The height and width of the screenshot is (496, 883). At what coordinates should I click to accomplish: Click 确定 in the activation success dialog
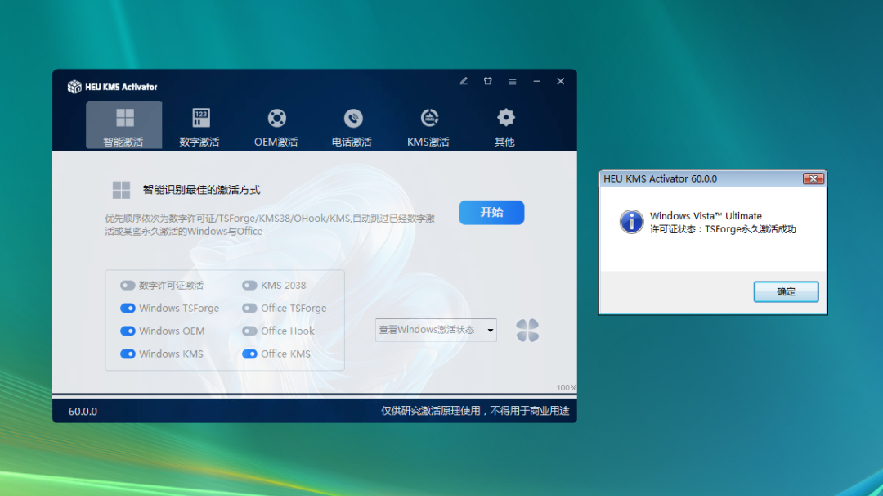pos(785,291)
